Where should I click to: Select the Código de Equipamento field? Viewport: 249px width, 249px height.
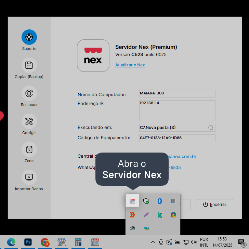(x=177, y=138)
